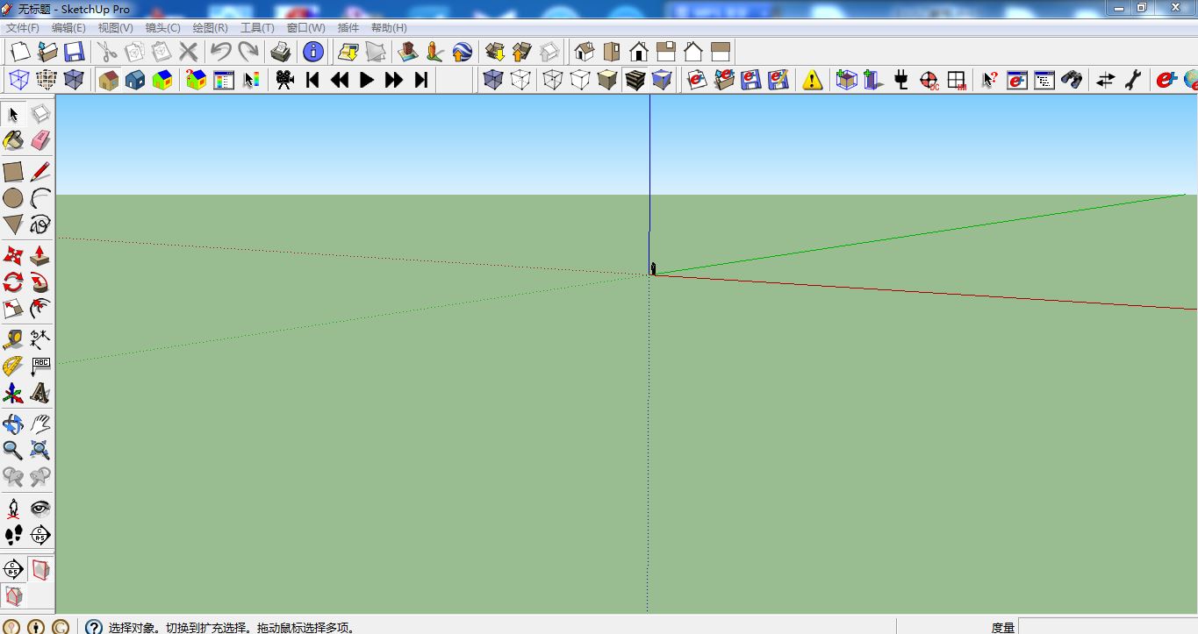Image resolution: width=1198 pixels, height=634 pixels.
Task: Click the Zoom Extents tool
Action: [40, 451]
